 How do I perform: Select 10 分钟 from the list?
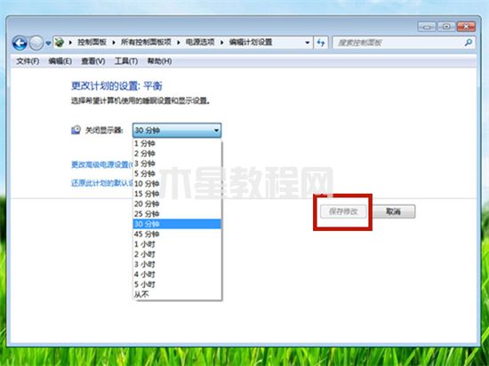pos(177,184)
